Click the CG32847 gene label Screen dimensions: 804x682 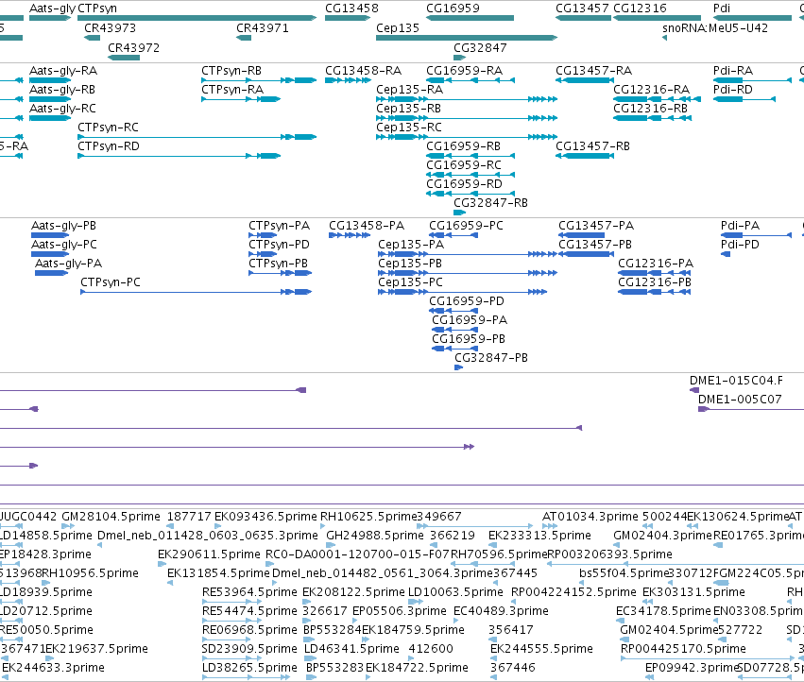[481, 47]
